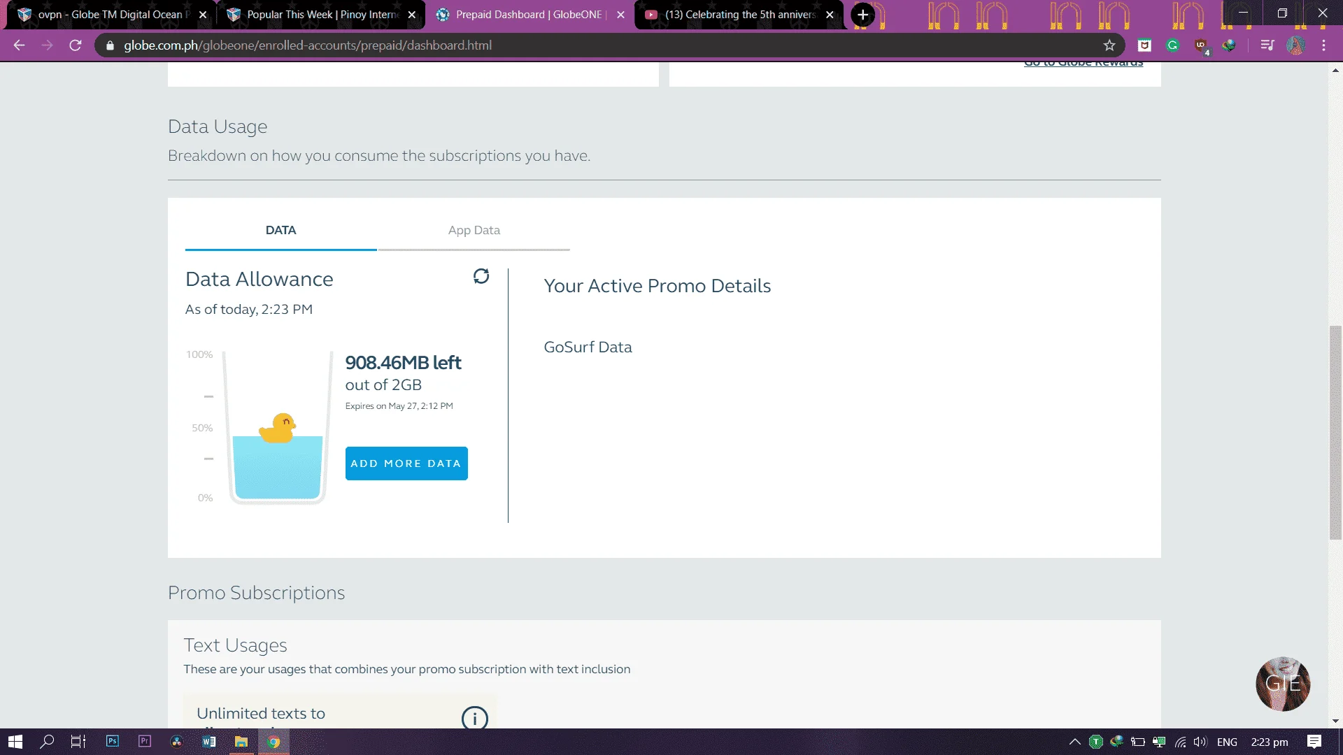Reload the page with browser reload button
The height and width of the screenshot is (755, 1343).
click(76, 45)
